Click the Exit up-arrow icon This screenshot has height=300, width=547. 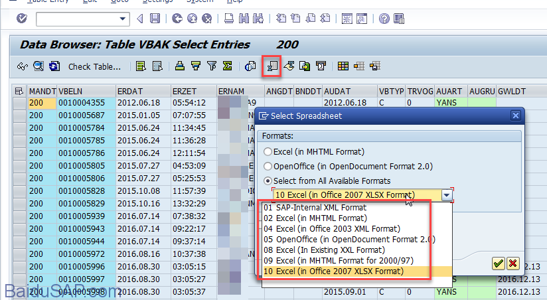[193, 19]
